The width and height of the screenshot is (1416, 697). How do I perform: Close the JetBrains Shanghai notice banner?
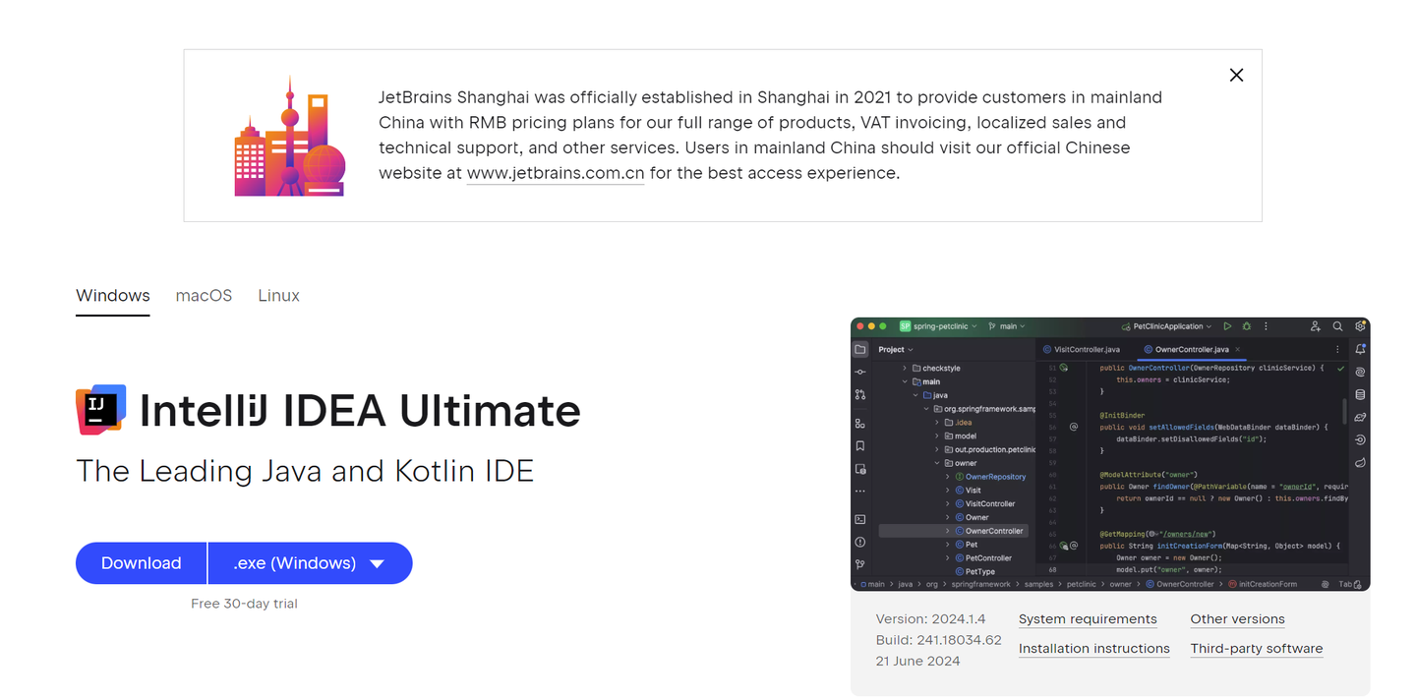coord(1236,75)
